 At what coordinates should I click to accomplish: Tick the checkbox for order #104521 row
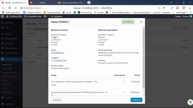(29, 47)
